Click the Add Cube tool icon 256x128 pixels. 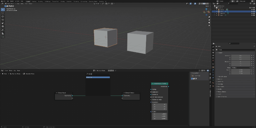3,37
